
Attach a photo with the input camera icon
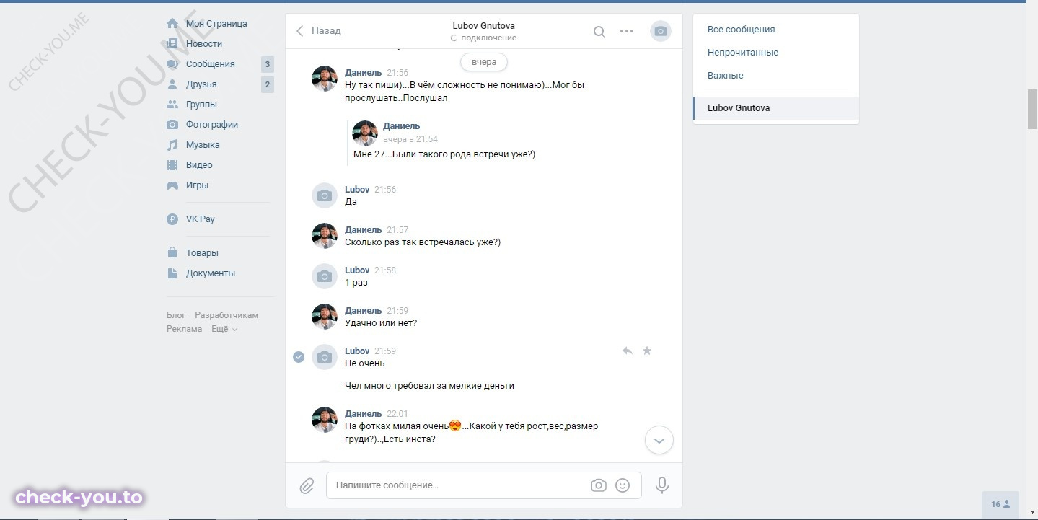(x=599, y=485)
